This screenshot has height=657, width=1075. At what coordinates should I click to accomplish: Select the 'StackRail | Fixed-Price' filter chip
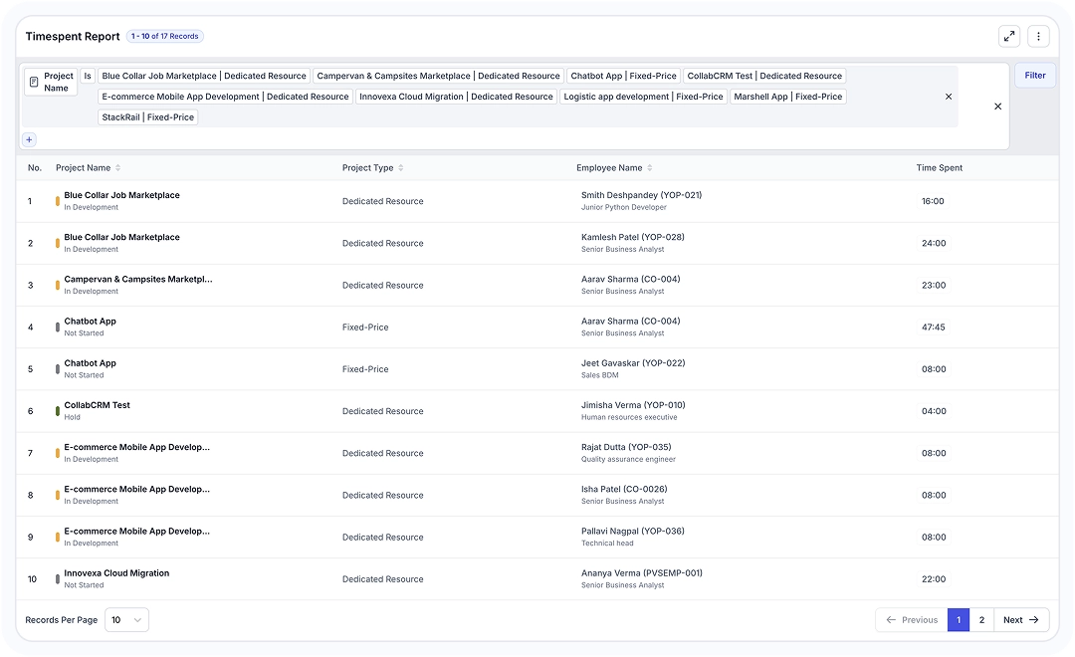click(x=149, y=116)
